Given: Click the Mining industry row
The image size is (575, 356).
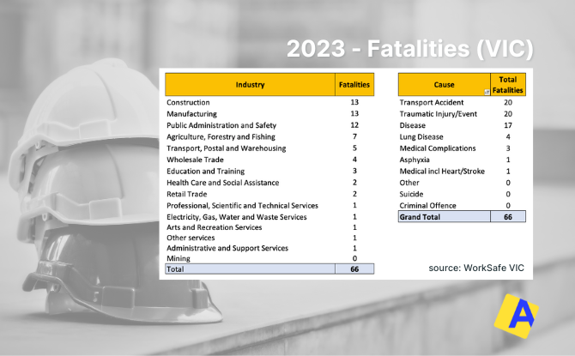Looking at the screenshot, I should (269, 258).
